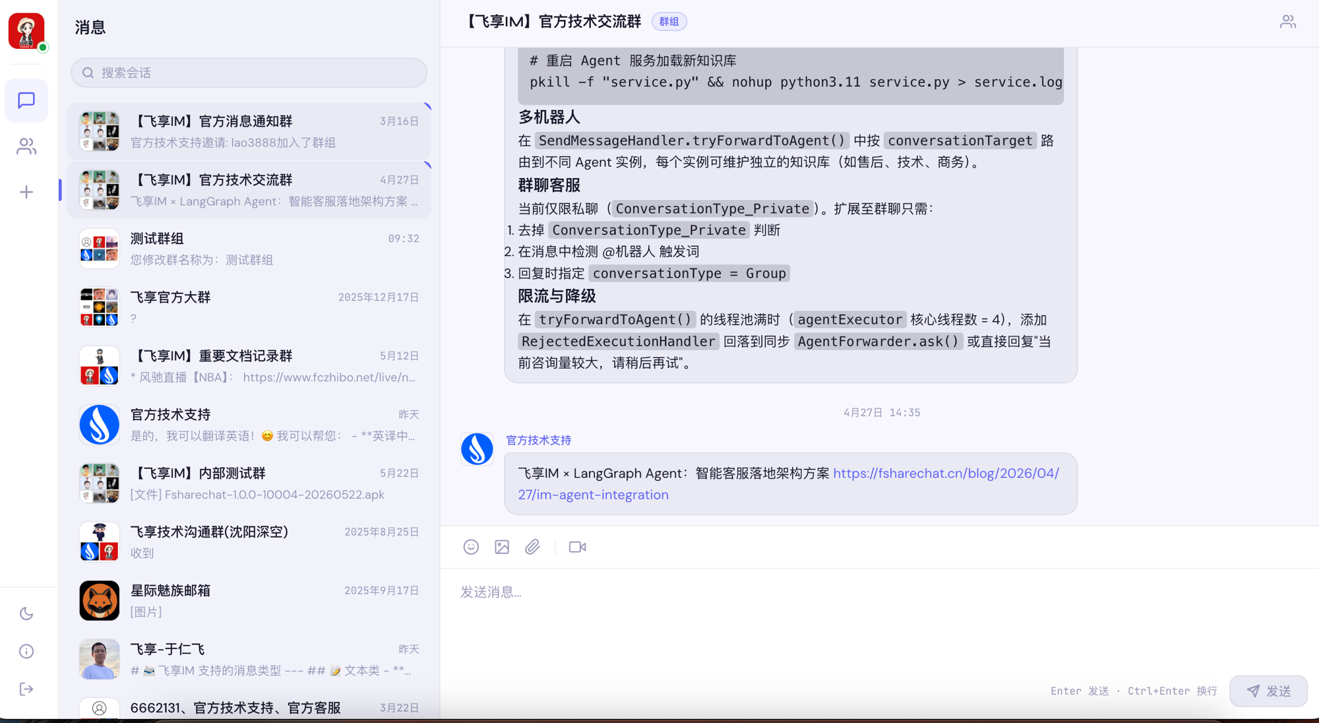Viewport: 1319px width, 723px height.
Task: Click the 多机器人 heading in message
Action: pos(549,117)
